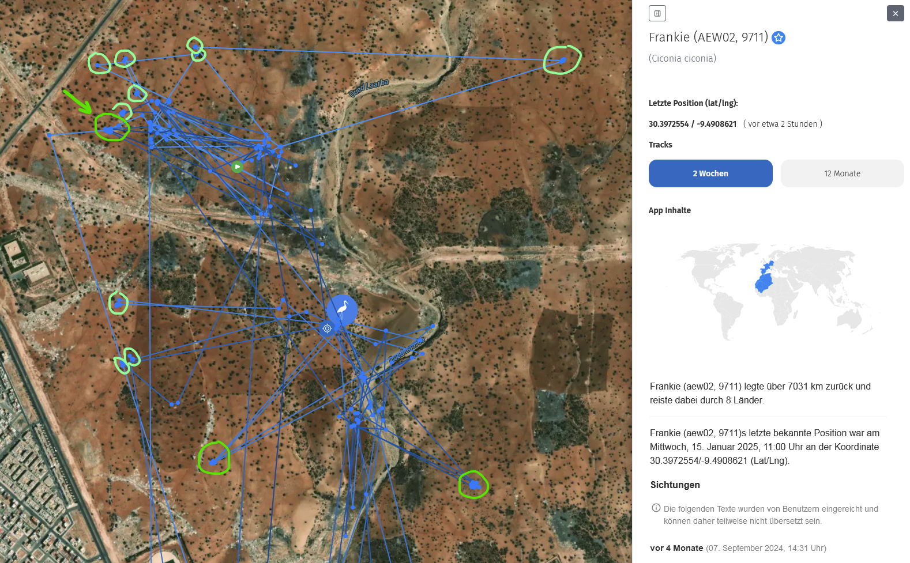Click the white stork map marker
This screenshot has height=563, width=910.
pos(343,309)
